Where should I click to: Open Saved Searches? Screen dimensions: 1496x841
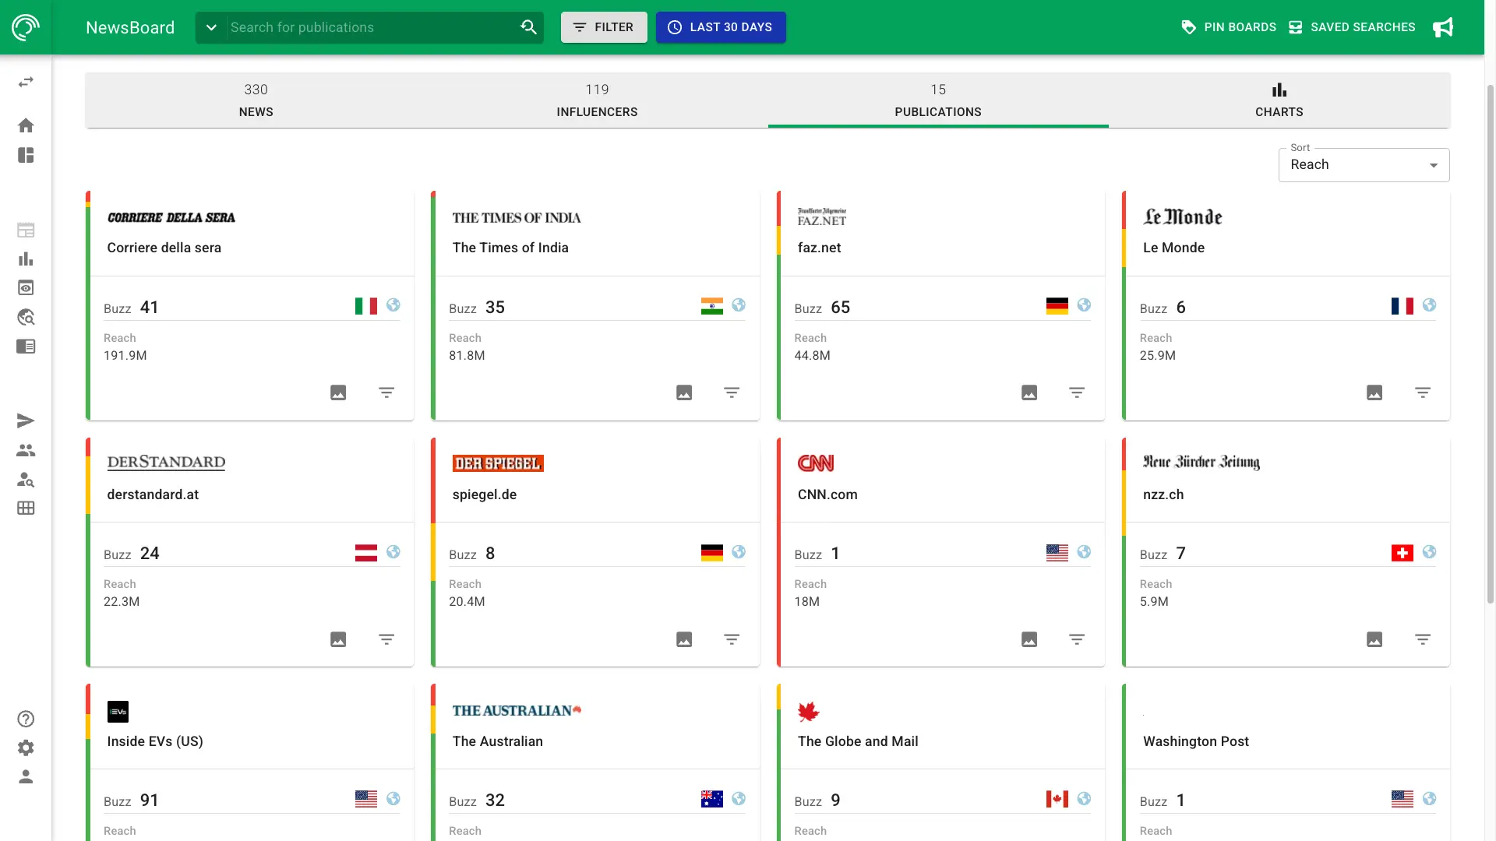click(1352, 27)
